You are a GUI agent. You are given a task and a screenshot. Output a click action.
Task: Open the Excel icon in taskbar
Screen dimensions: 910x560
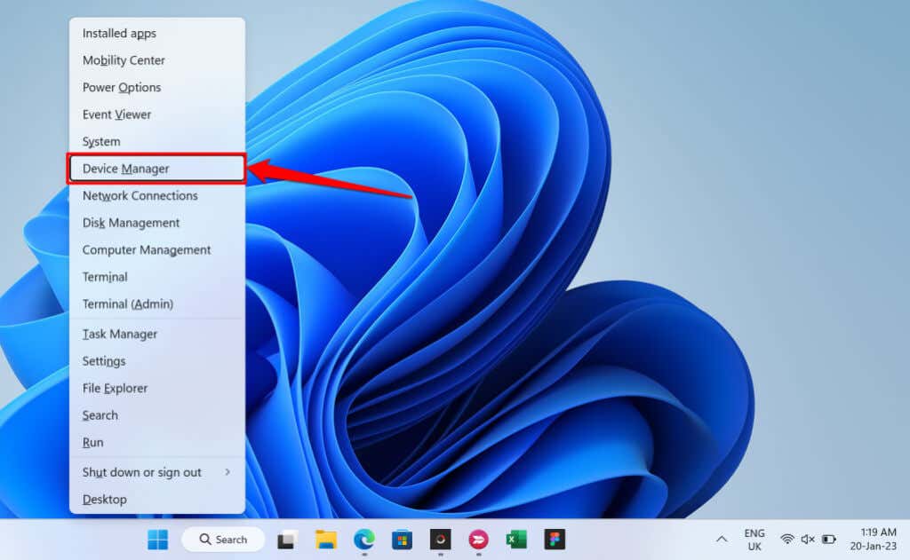(516, 540)
